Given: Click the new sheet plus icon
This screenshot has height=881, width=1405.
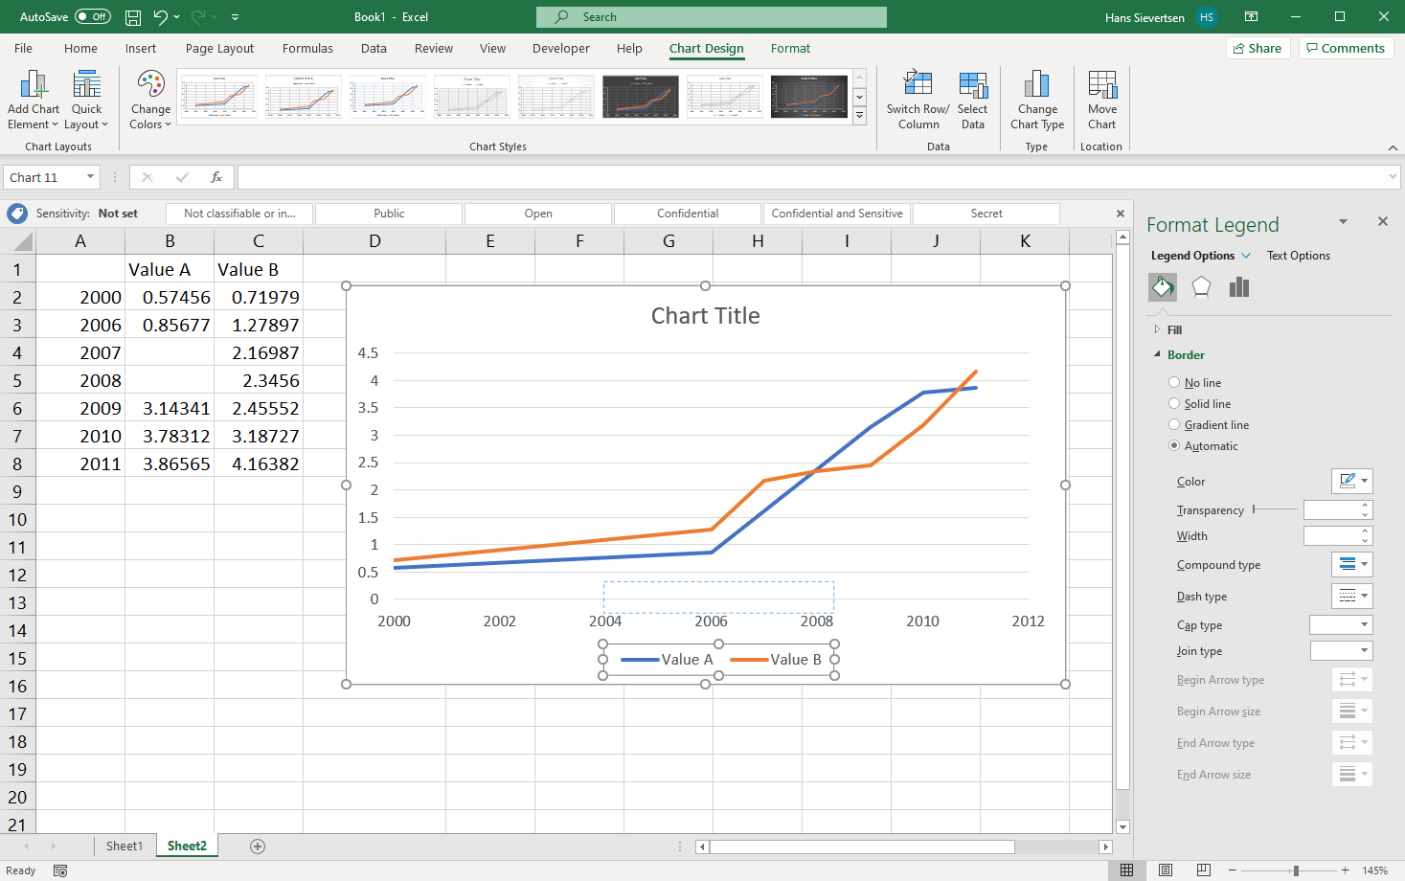Looking at the screenshot, I should (x=257, y=847).
